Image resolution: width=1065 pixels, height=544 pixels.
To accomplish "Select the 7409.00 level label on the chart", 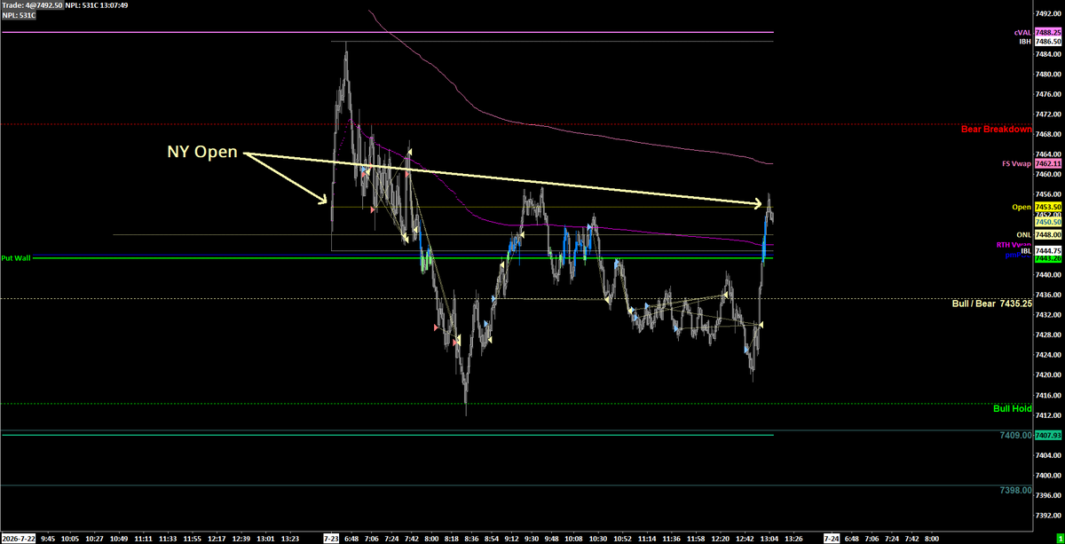I will [x=1016, y=436].
